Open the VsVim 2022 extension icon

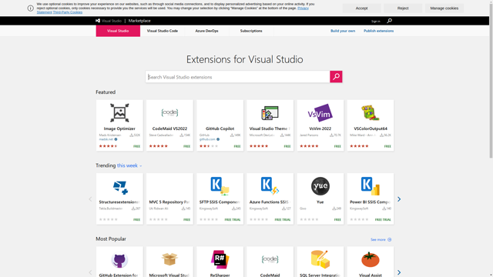320,113
